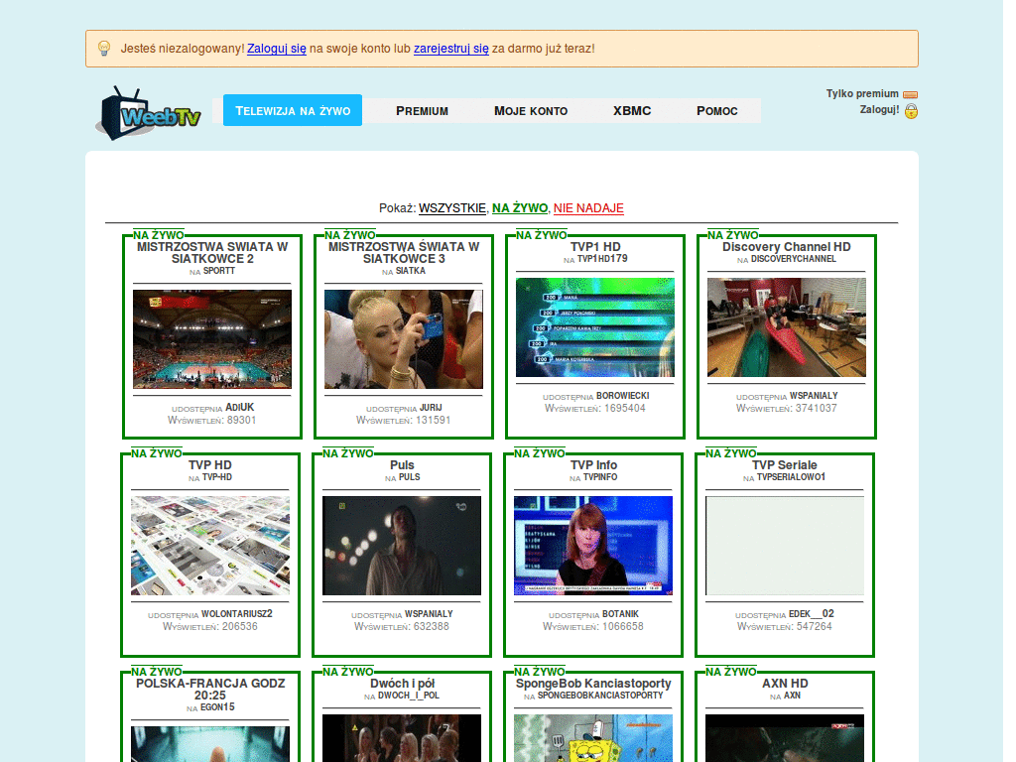The image size is (1016, 762).
Task: Click the Dwóch i pół title
Action: click(x=403, y=684)
